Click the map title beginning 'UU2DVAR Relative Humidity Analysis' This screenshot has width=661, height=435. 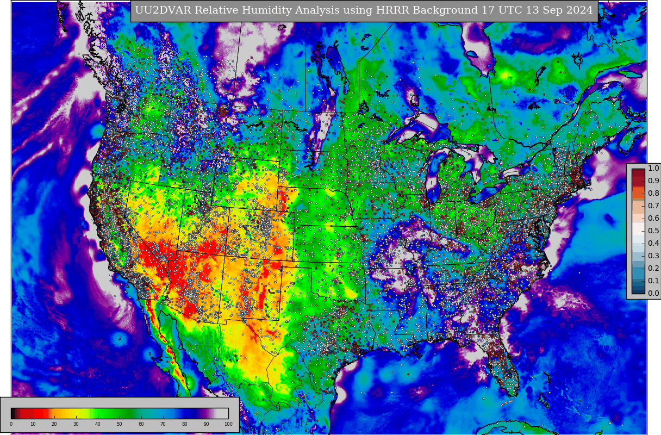coord(364,10)
